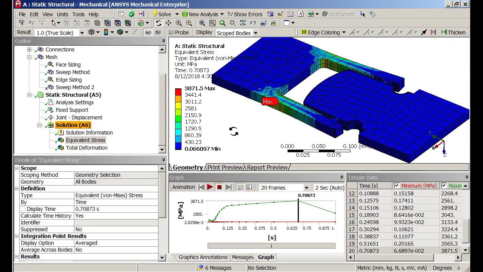The height and width of the screenshot is (272, 483).
Task: Click the red Max label on model
Action: pyautogui.click(x=270, y=101)
